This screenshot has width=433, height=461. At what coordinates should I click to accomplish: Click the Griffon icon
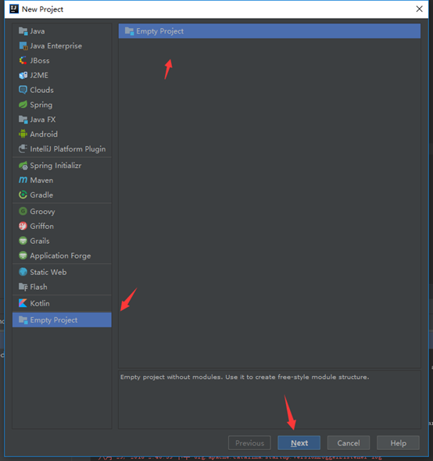pos(23,226)
